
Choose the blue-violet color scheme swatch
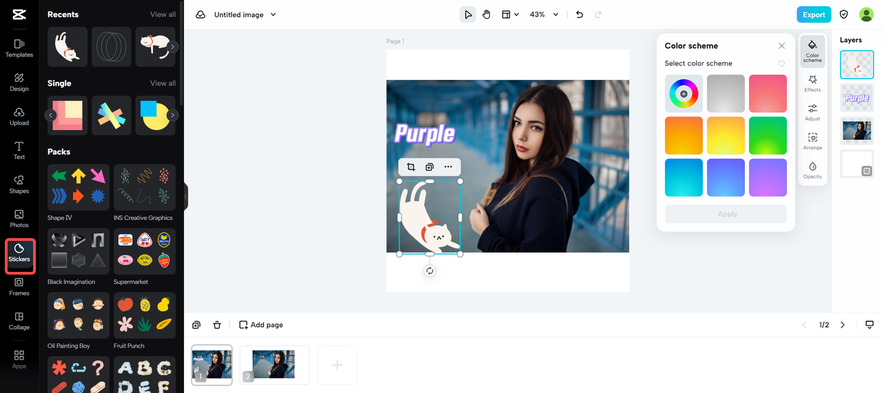(x=726, y=178)
